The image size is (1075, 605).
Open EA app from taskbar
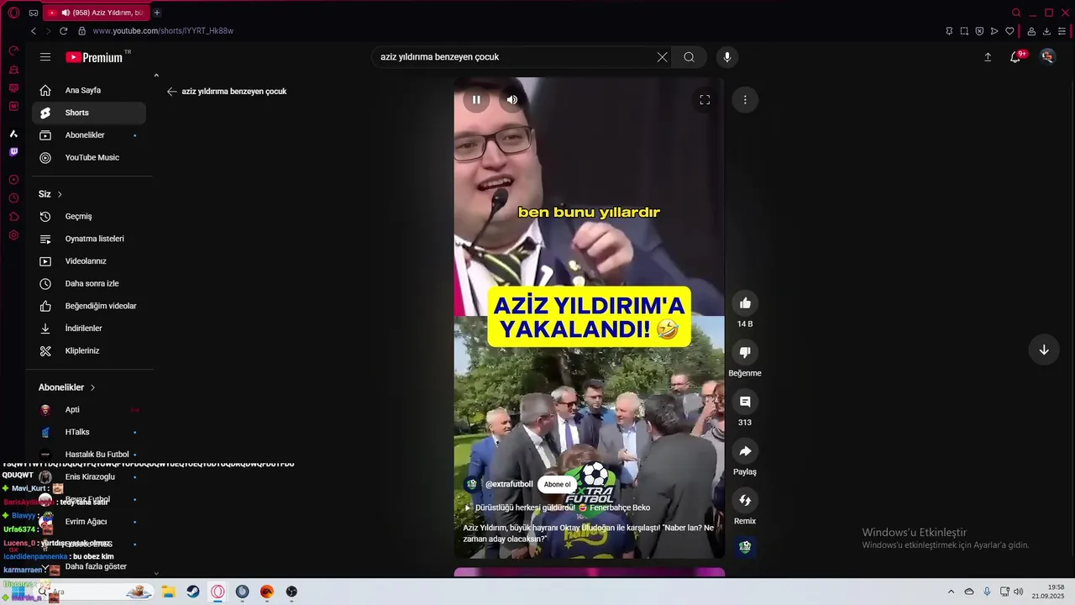pyautogui.click(x=267, y=592)
